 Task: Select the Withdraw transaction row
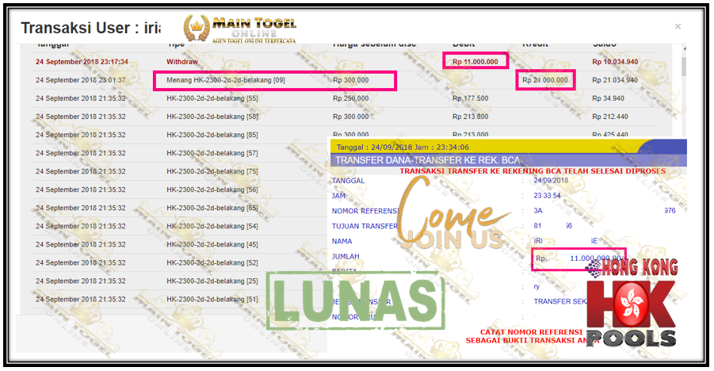182,61
